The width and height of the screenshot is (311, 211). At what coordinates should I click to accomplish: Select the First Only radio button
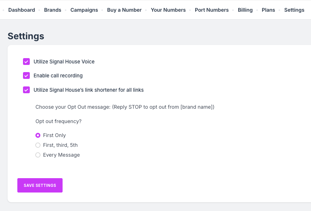pos(38,135)
